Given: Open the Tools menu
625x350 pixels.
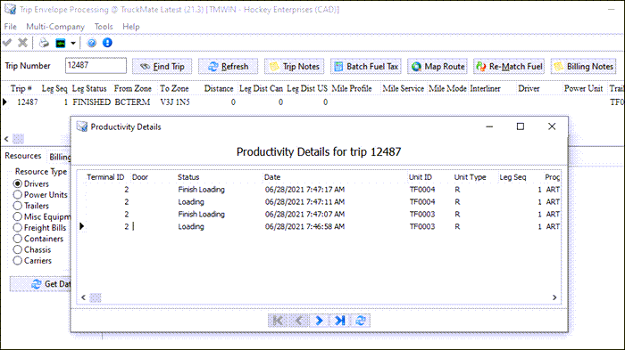Looking at the screenshot, I should tap(104, 27).
